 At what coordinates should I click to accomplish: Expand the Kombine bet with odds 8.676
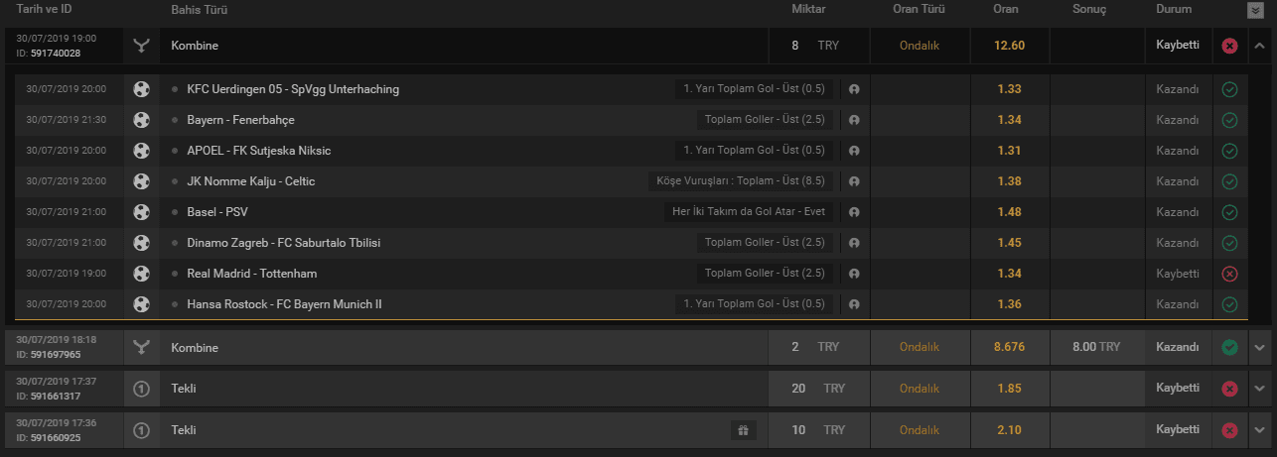click(1259, 348)
